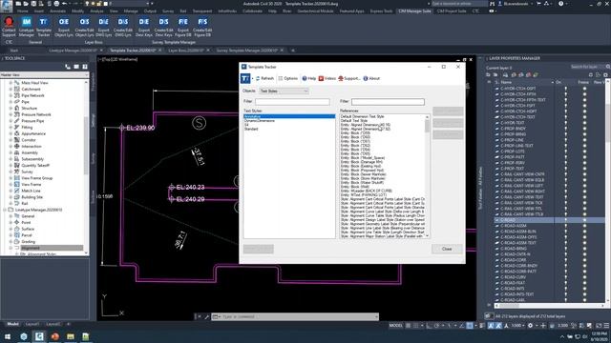Open the Linetype Manager ribbon tool
This screenshot has height=343, width=611.
(x=26, y=27)
